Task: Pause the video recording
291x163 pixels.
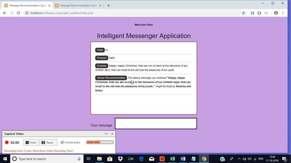Action: [48, 143]
